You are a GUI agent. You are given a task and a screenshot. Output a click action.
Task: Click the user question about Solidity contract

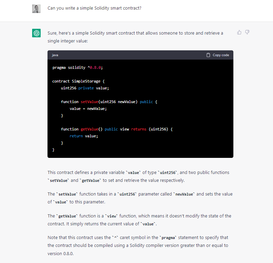click(94, 8)
